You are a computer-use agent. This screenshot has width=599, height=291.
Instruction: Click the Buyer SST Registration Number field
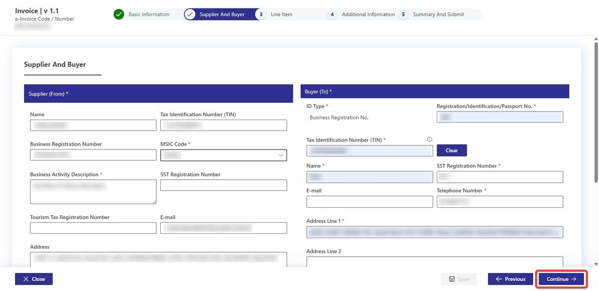pos(500,177)
